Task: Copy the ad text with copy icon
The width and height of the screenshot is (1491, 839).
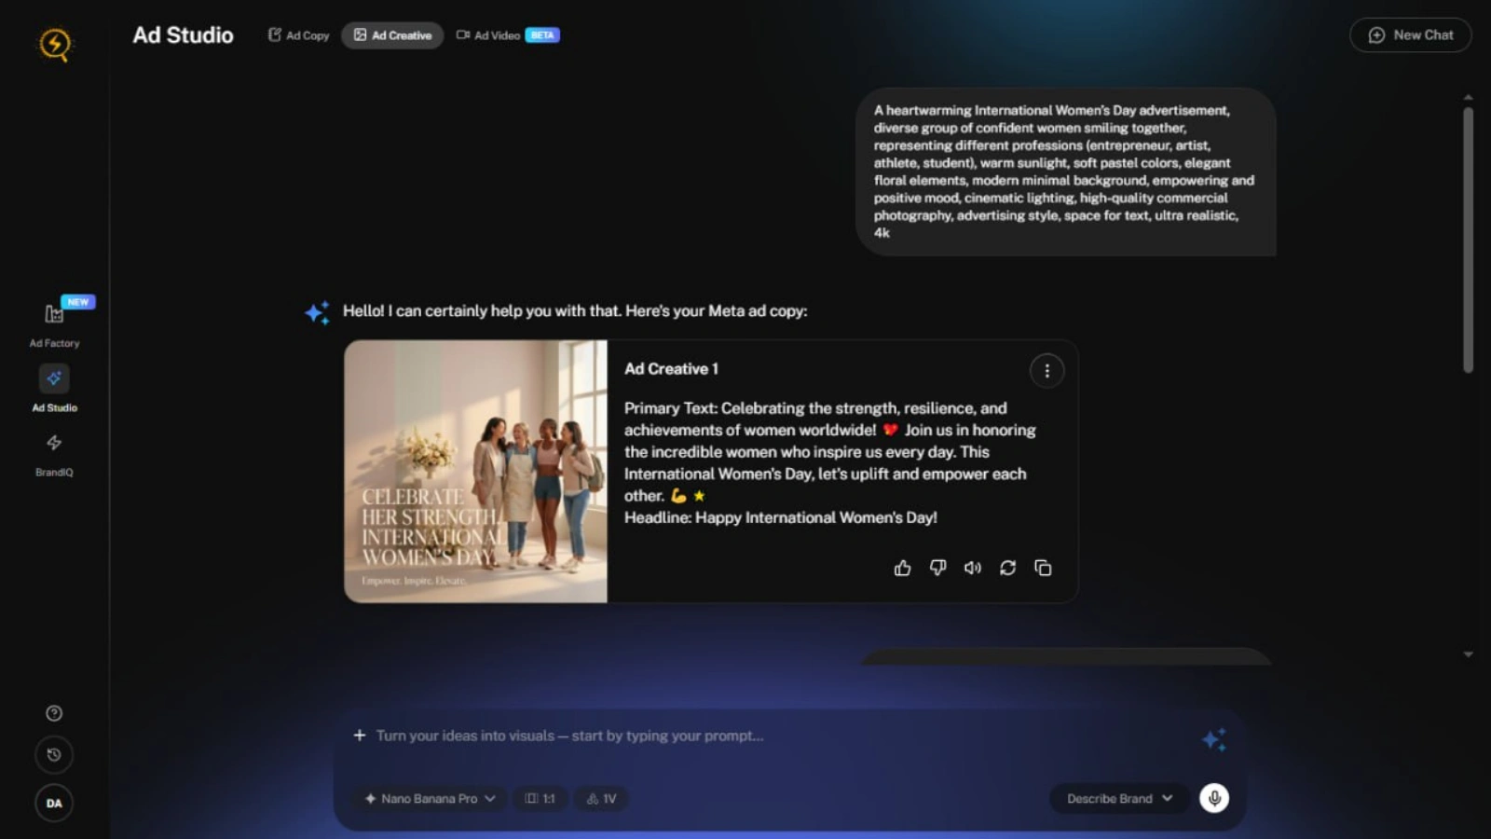Action: (x=1043, y=568)
